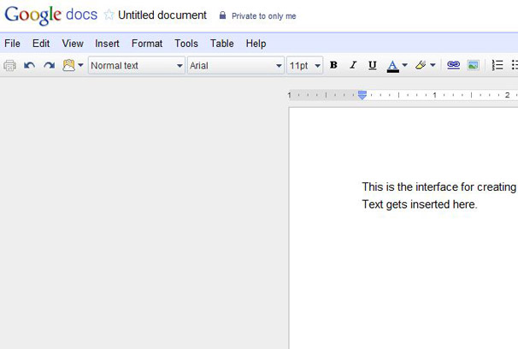This screenshot has width=518, height=349.
Task: Open the Format menu
Action: click(x=147, y=44)
